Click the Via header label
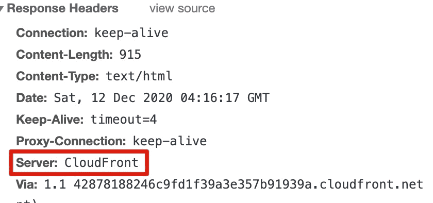Viewport: 433px width, 203px height. [x=27, y=184]
